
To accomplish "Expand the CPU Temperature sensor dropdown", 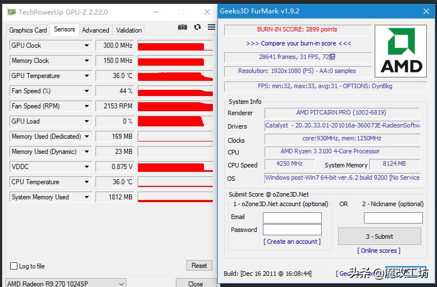I will tap(87, 181).
